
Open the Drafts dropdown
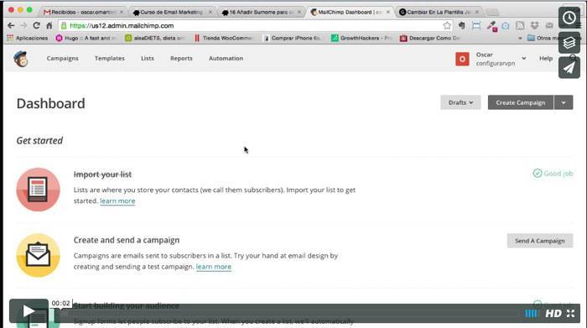460,102
